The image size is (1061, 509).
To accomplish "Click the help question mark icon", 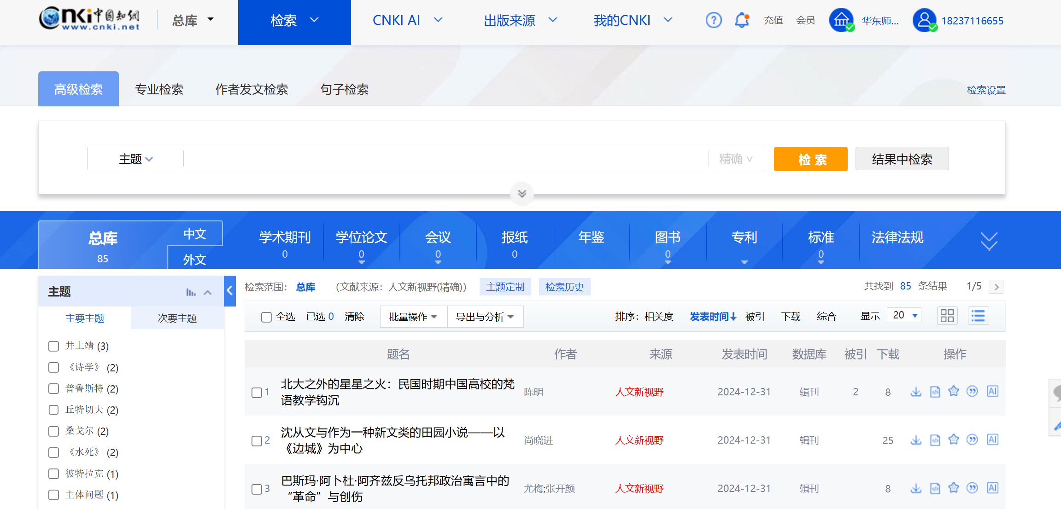I will point(713,20).
